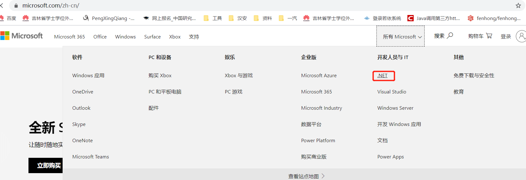Open the Power Apps link

391,157
